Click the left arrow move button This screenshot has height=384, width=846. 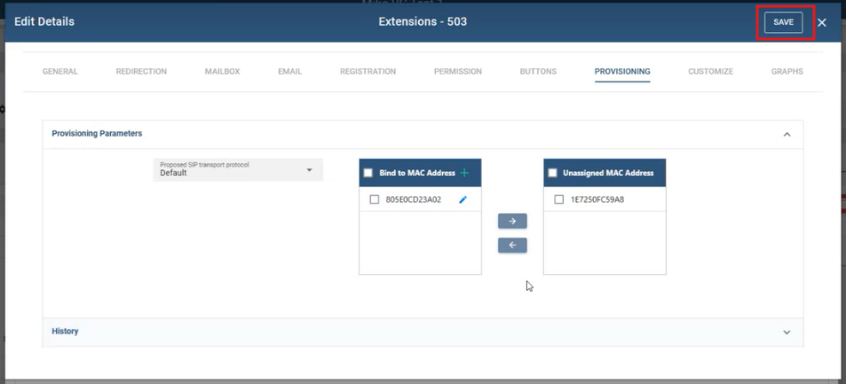tap(512, 245)
